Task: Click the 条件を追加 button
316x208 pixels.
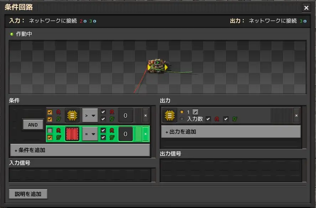Action: point(80,150)
